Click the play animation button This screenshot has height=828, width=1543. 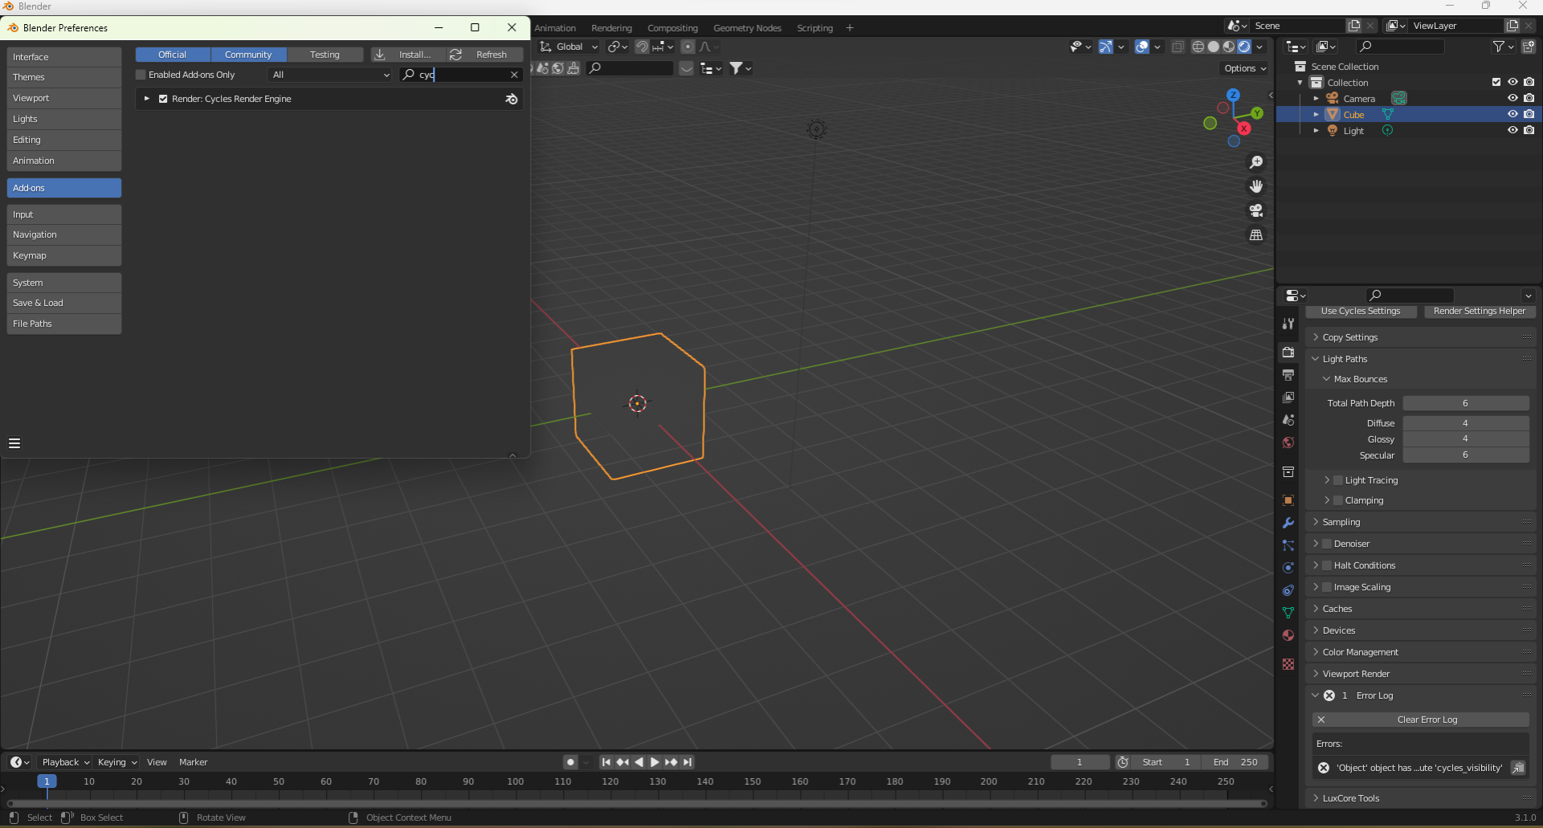655,762
